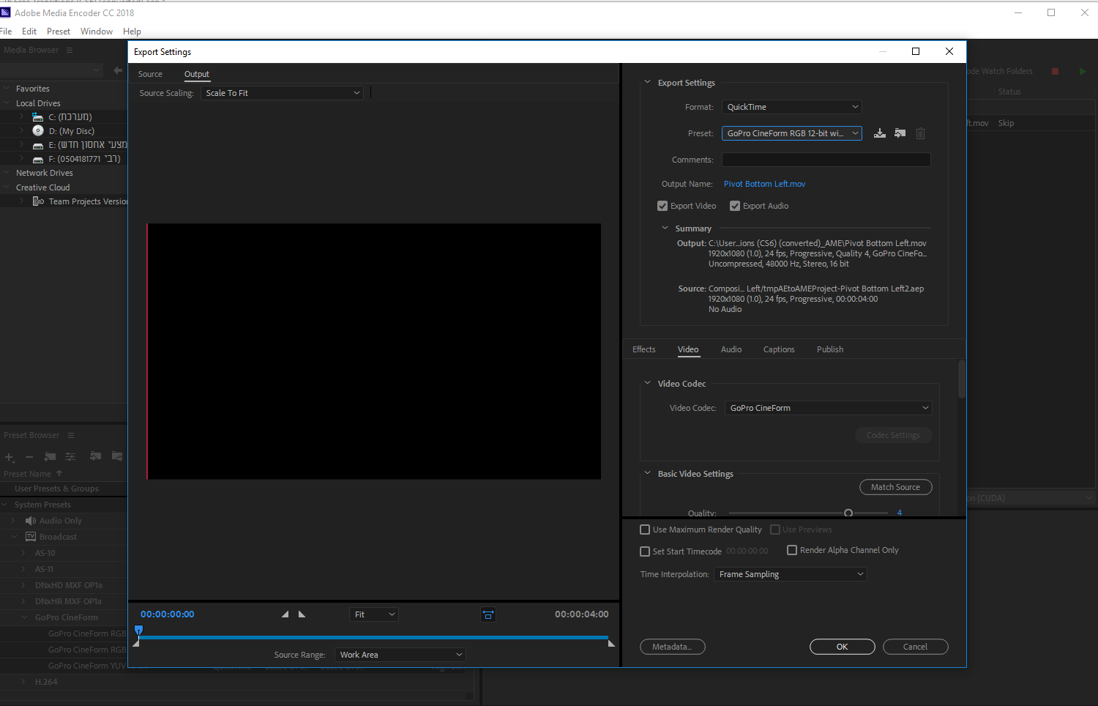
Task: Open the Source Range Work Area dropdown
Action: [400, 655]
